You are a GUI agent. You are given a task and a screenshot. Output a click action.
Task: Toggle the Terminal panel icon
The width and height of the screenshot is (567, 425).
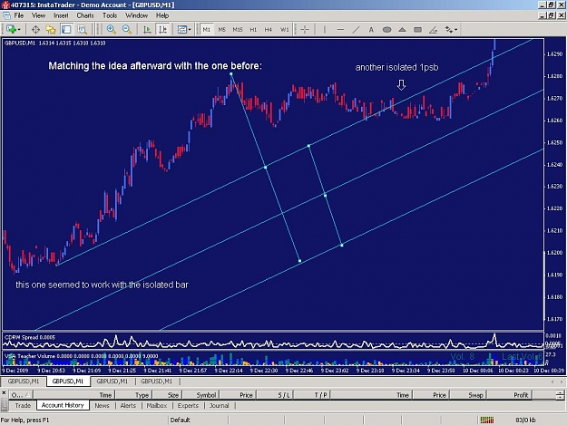tap(66, 30)
